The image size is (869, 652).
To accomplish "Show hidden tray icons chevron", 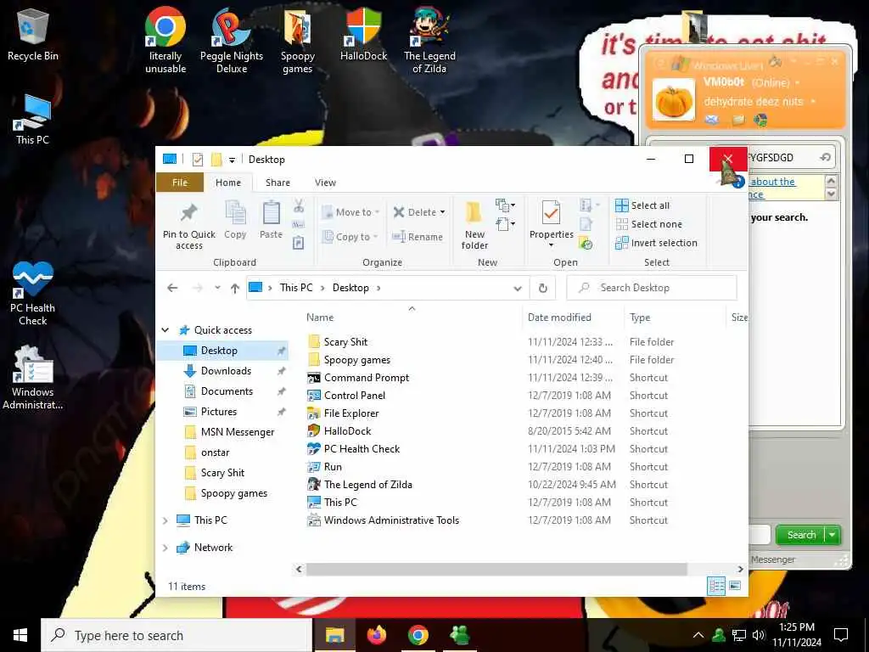I will tap(698, 635).
